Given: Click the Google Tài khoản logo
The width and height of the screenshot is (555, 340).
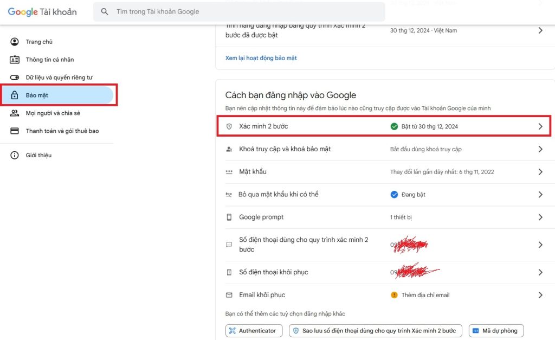Looking at the screenshot, I should coord(42,12).
